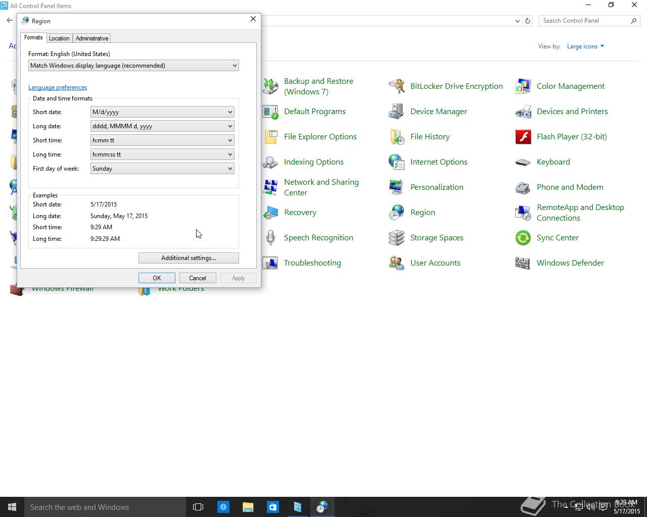Click the taskbar search box
Viewport: 647px width, 517px height.
(x=105, y=507)
